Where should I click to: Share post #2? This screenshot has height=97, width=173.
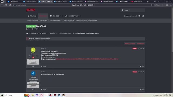click(138, 72)
